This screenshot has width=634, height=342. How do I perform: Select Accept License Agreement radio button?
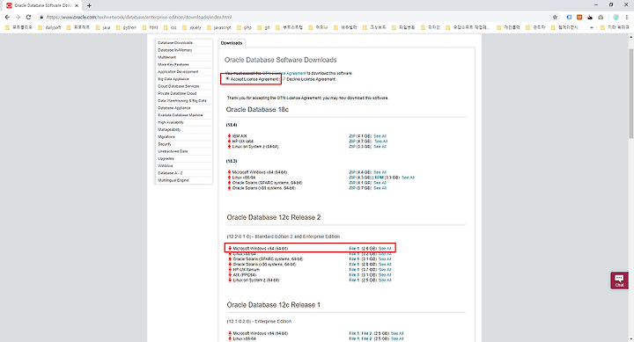click(x=227, y=79)
